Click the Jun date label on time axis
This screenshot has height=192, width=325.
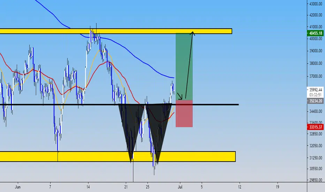point(18,187)
